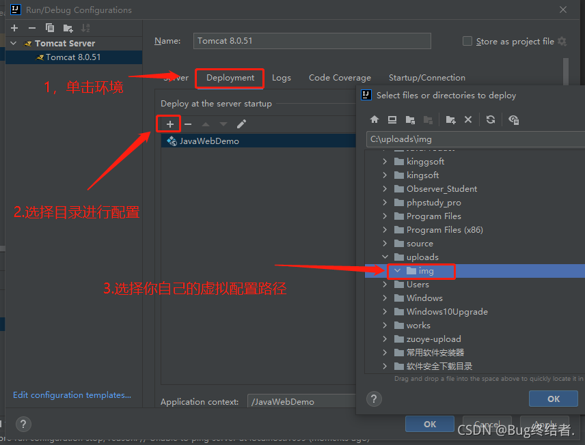Select the JavaWebDemo deployment entry
The height and width of the screenshot is (445, 585).
pos(258,141)
